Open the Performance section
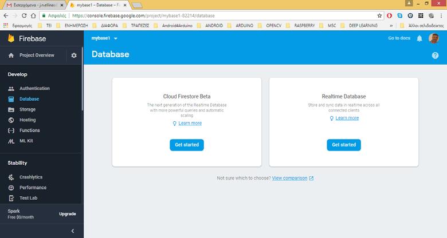 [33, 188]
